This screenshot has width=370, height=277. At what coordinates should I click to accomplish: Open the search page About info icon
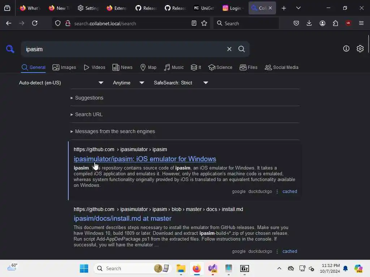coord(346,49)
